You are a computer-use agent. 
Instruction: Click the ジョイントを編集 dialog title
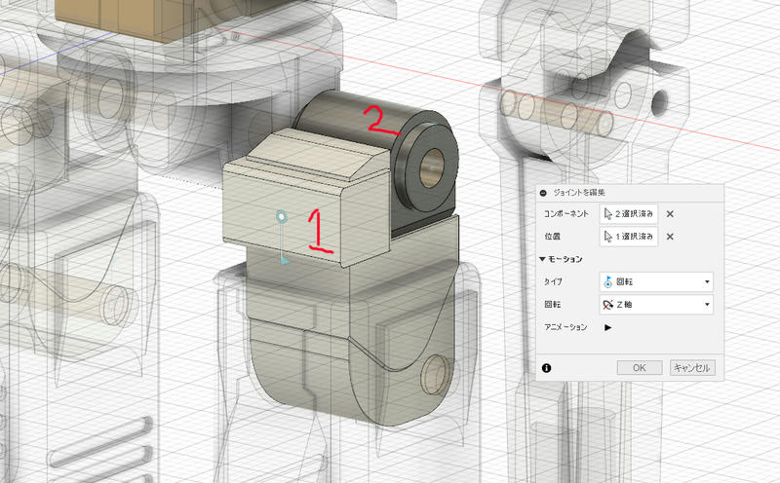click(x=579, y=193)
